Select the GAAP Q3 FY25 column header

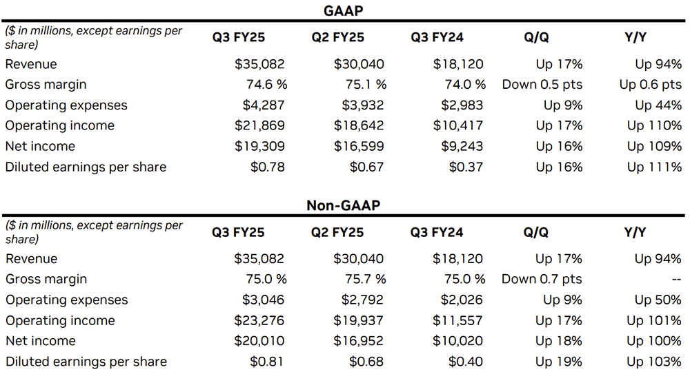[x=238, y=38]
